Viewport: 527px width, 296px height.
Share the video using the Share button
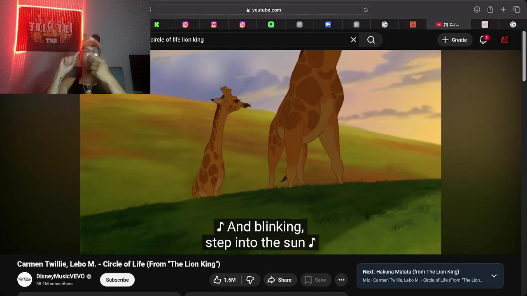[280, 280]
